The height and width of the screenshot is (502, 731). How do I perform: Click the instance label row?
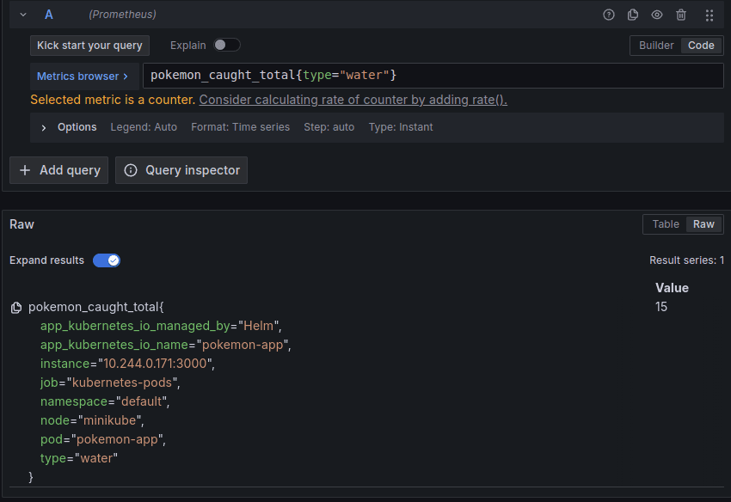[127, 364]
